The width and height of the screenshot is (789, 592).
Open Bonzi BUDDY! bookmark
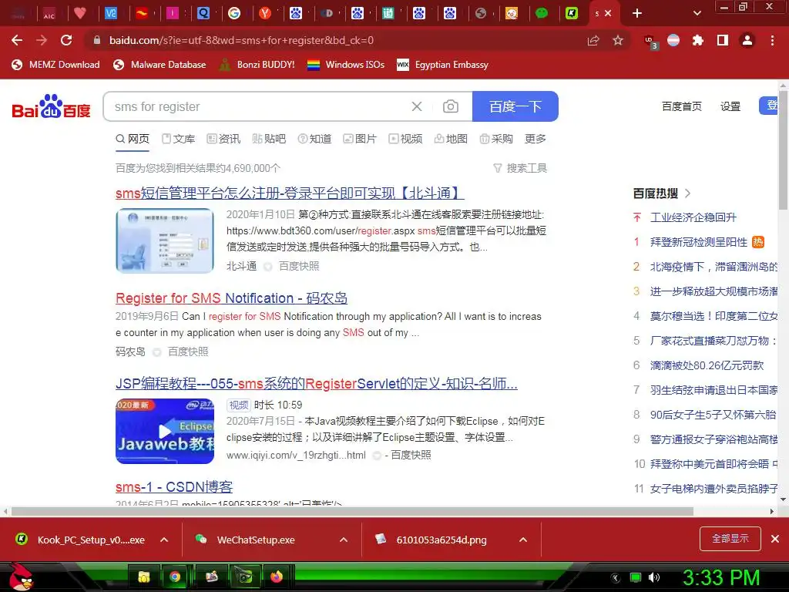tap(257, 65)
